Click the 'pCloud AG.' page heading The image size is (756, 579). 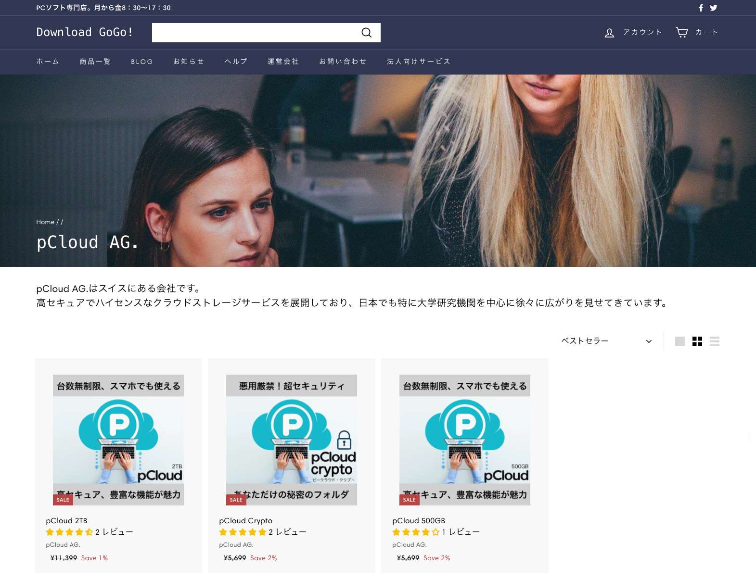click(88, 242)
